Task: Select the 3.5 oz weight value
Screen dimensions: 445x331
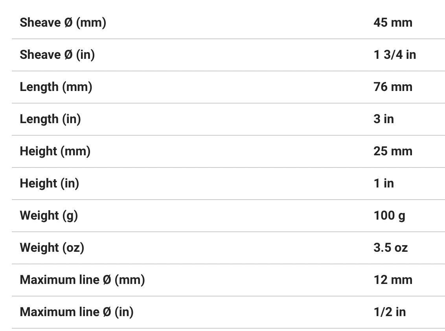Action: [390, 248]
